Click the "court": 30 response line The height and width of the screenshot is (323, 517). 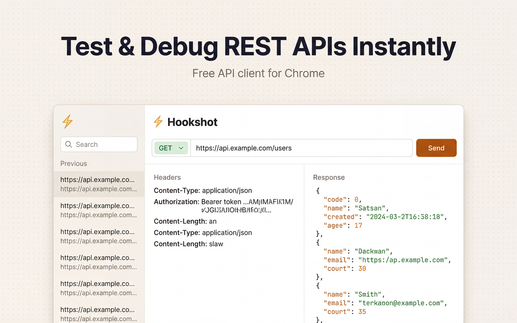point(345,268)
